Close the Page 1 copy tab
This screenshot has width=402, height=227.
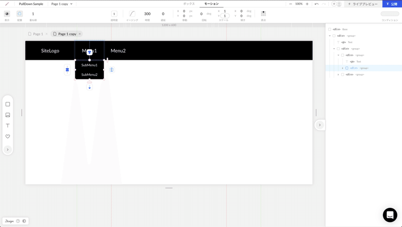[x=80, y=34]
